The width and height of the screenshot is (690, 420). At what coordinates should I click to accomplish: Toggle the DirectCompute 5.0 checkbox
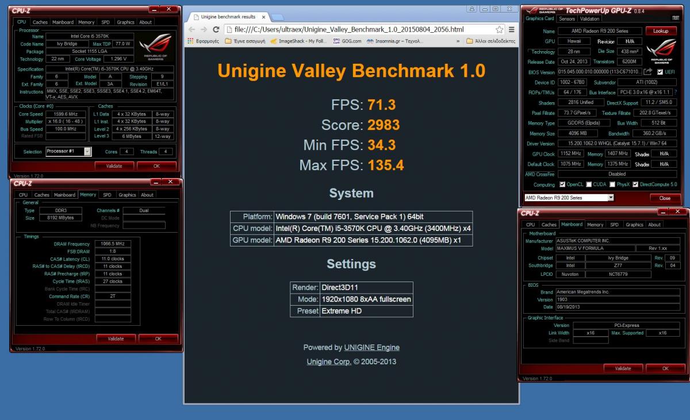point(635,184)
